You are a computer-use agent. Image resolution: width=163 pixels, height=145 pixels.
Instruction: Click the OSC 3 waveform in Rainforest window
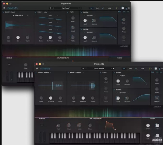[x=50, y=32]
